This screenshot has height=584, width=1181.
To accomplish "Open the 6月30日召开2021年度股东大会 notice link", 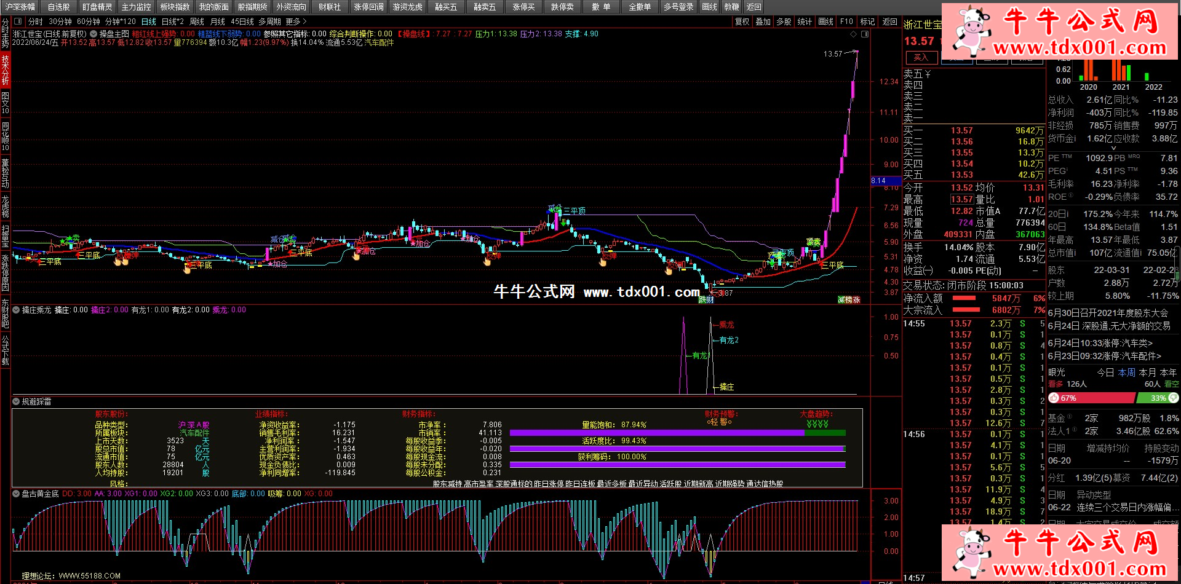I will [x=1108, y=313].
